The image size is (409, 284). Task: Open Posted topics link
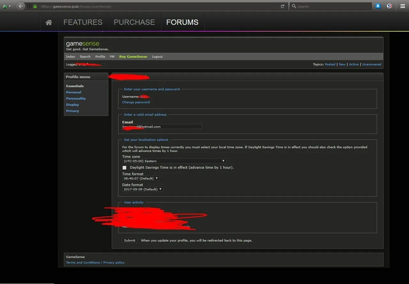(330, 64)
